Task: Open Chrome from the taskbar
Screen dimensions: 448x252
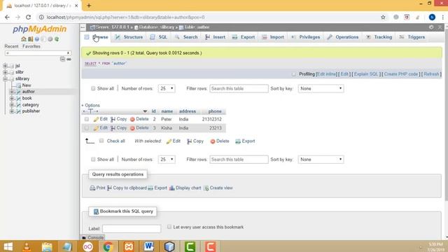Action: [108, 246]
